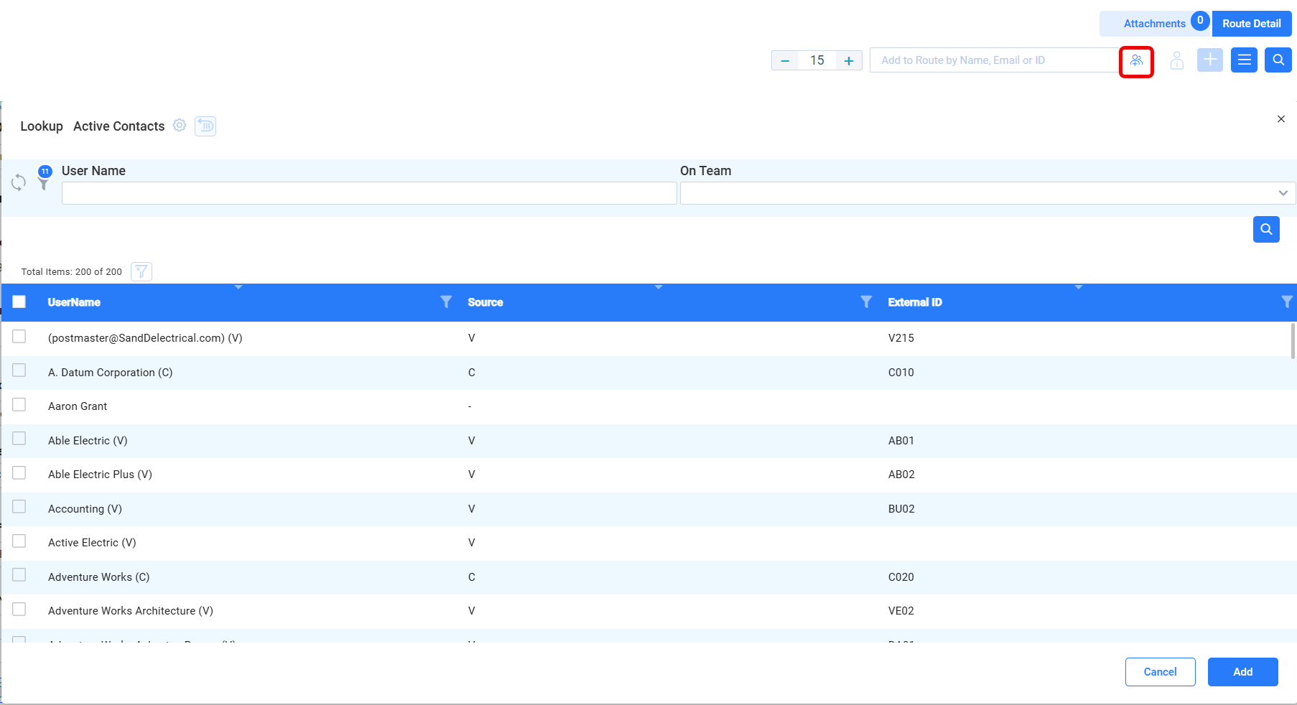Open UserName column sort arrow
This screenshot has width=1297, height=705.
coord(238,287)
